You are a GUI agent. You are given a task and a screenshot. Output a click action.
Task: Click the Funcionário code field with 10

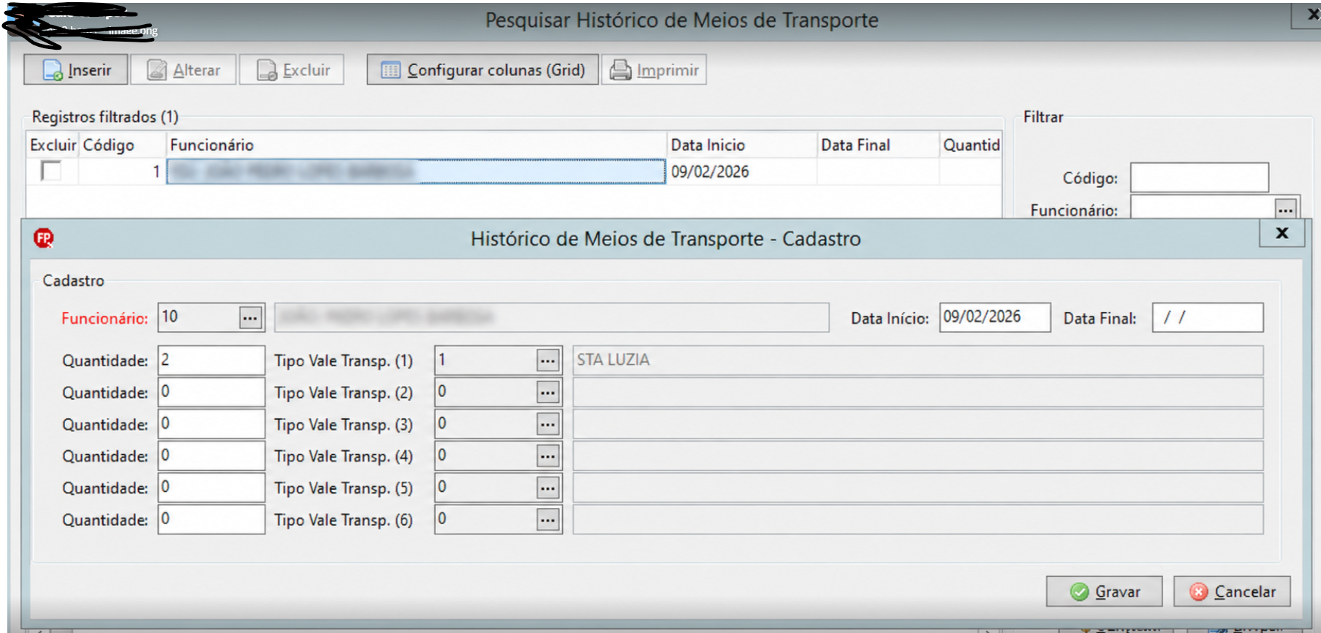point(198,317)
